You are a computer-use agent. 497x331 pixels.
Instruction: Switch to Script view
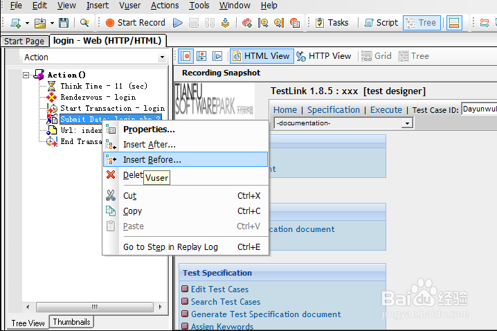[x=381, y=23]
